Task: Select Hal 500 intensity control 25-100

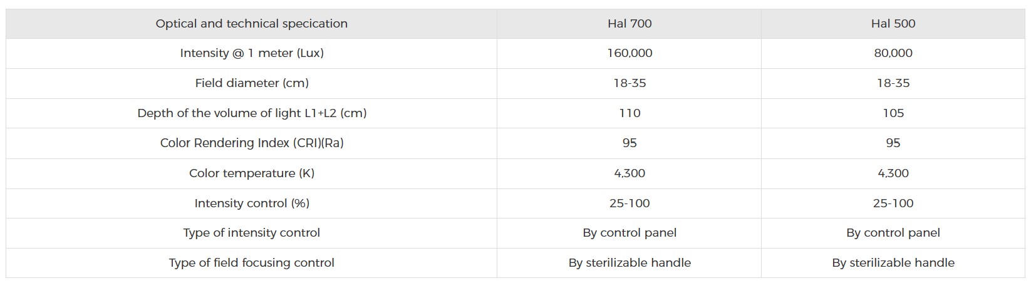Action: (893, 203)
